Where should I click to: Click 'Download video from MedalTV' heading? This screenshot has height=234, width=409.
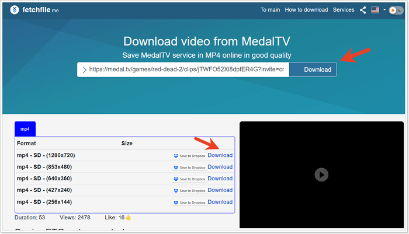207,41
